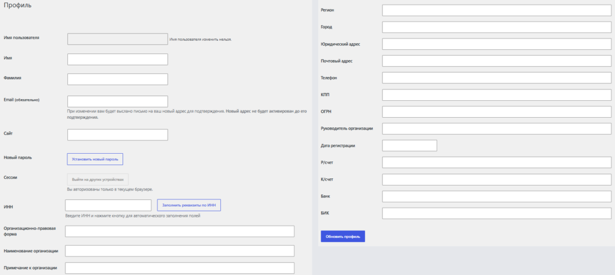Click the Новый пароль label

click(x=17, y=157)
